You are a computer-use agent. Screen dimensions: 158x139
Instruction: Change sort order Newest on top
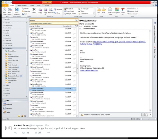(70, 26)
